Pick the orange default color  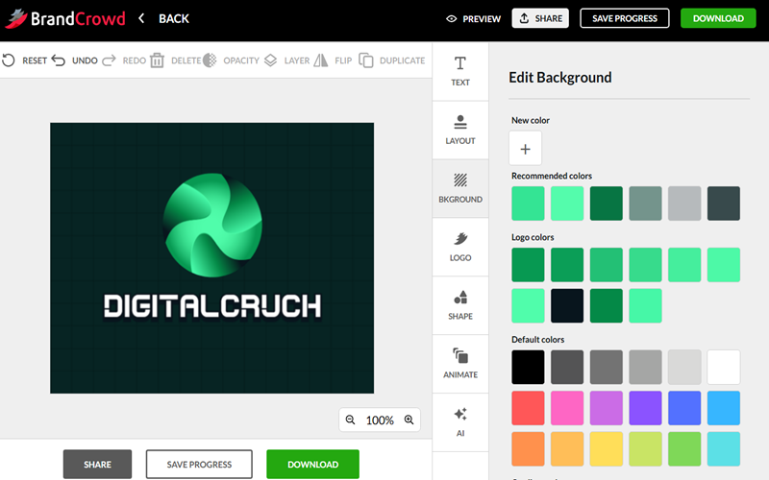tap(528, 448)
